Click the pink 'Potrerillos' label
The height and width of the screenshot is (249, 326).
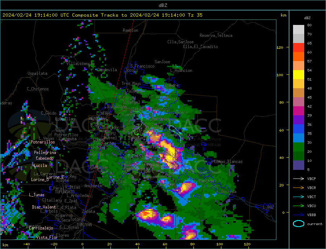[43, 142]
